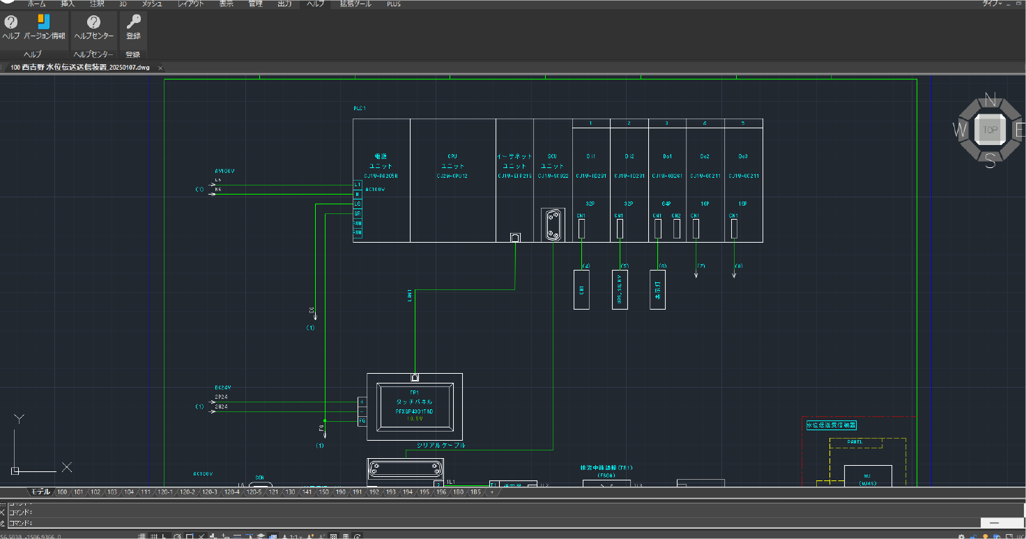Viewport: 1026px width, 539px height.
Task: Toggle polar tracking in status bar
Action: click(178, 536)
